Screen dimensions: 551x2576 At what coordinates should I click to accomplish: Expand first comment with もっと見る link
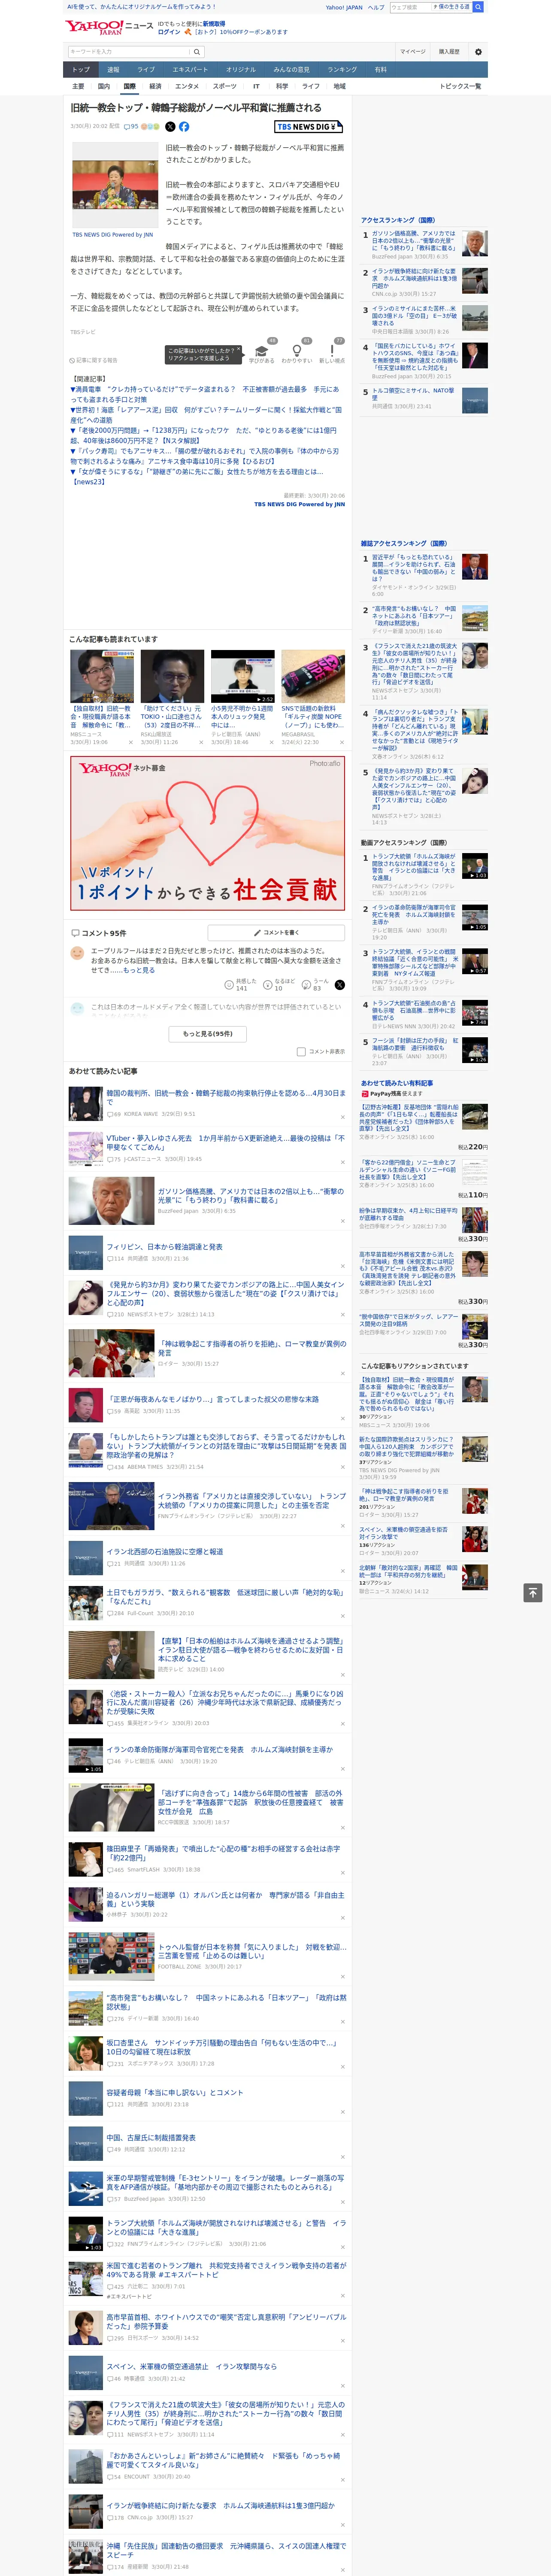pos(139,970)
